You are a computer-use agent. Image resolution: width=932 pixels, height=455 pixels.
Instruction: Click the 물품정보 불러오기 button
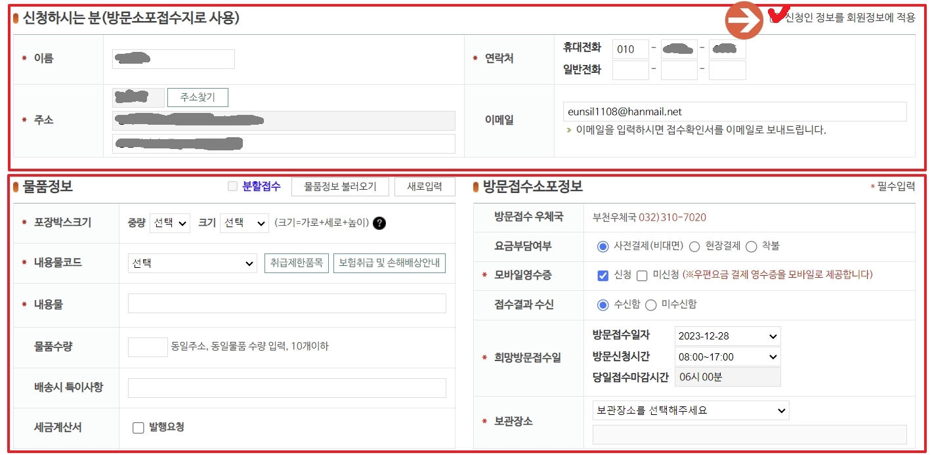(x=340, y=186)
